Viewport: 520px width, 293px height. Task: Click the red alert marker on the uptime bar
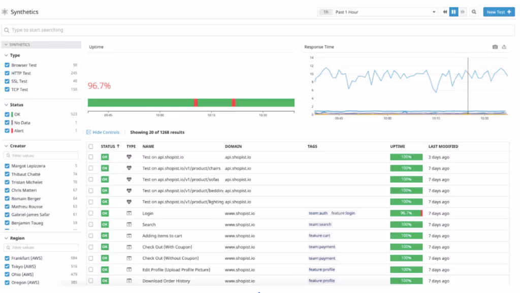[x=196, y=103]
